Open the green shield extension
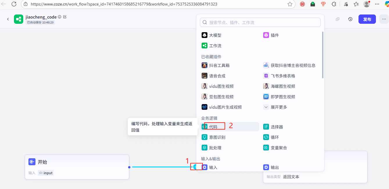 (x=313, y=4)
